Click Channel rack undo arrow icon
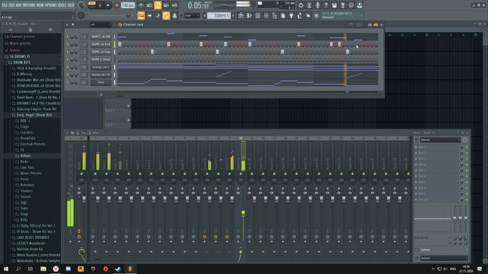 pyautogui.click(x=73, y=24)
